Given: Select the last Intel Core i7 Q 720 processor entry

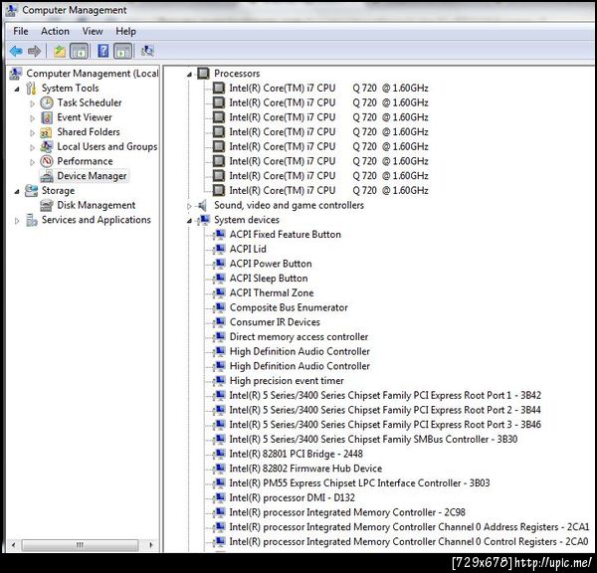Looking at the screenshot, I should point(328,191).
